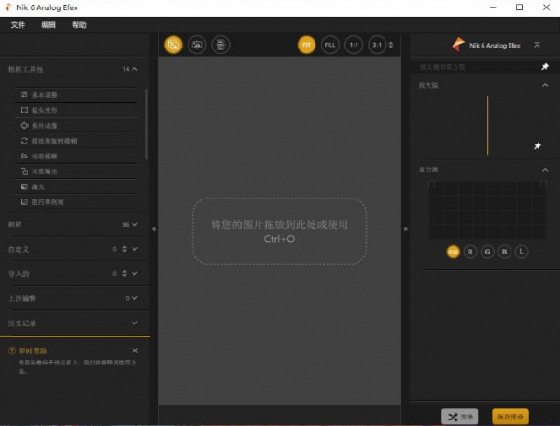Collapse the right panel with its arrow
The width and height of the screenshot is (560, 426).
(x=406, y=229)
